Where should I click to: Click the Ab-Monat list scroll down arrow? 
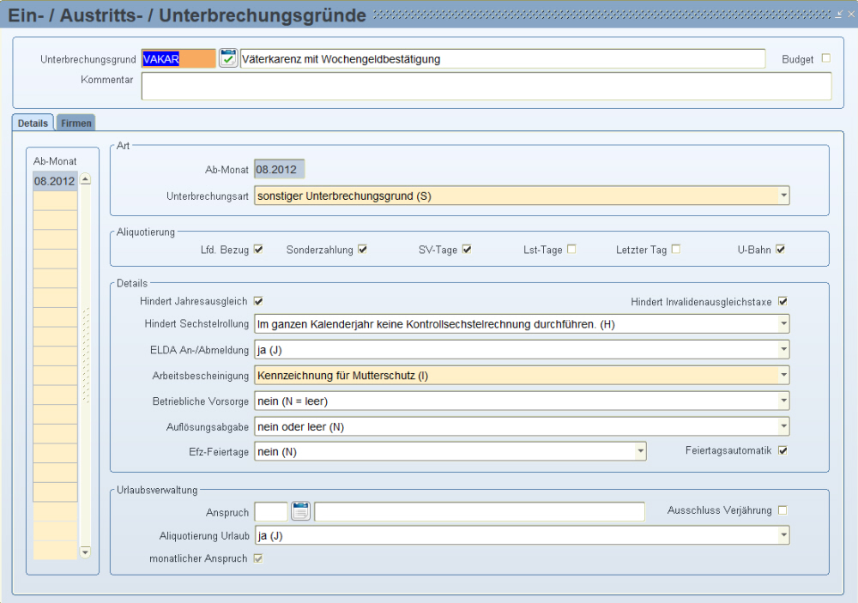(85, 552)
